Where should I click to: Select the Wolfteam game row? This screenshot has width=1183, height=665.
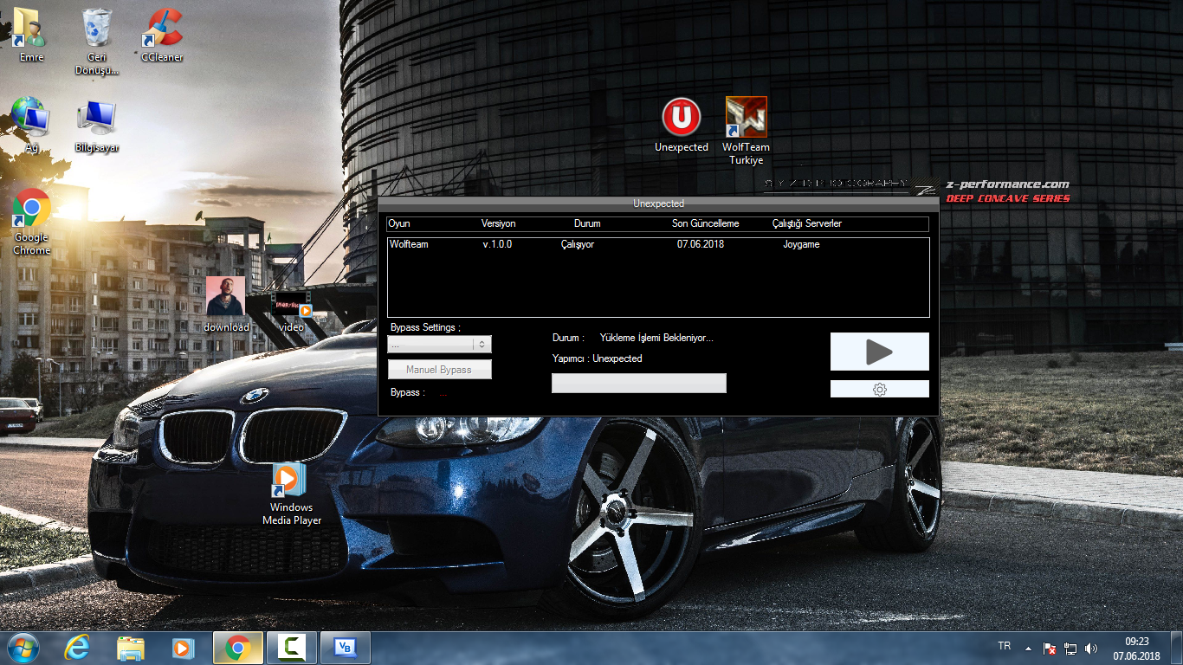658,244
